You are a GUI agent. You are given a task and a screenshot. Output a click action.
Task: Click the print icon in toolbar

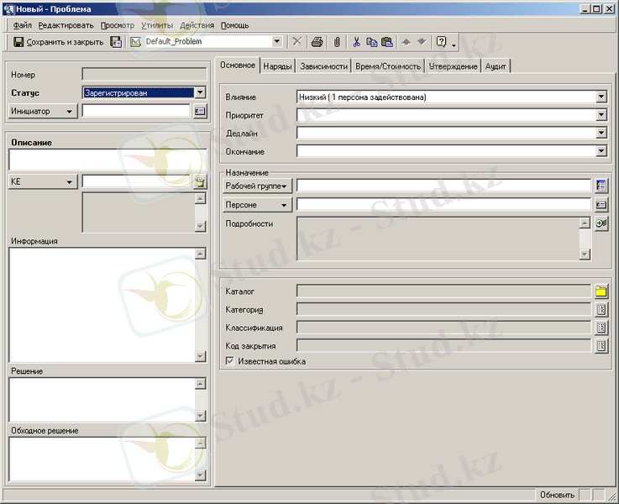[317, 42]
